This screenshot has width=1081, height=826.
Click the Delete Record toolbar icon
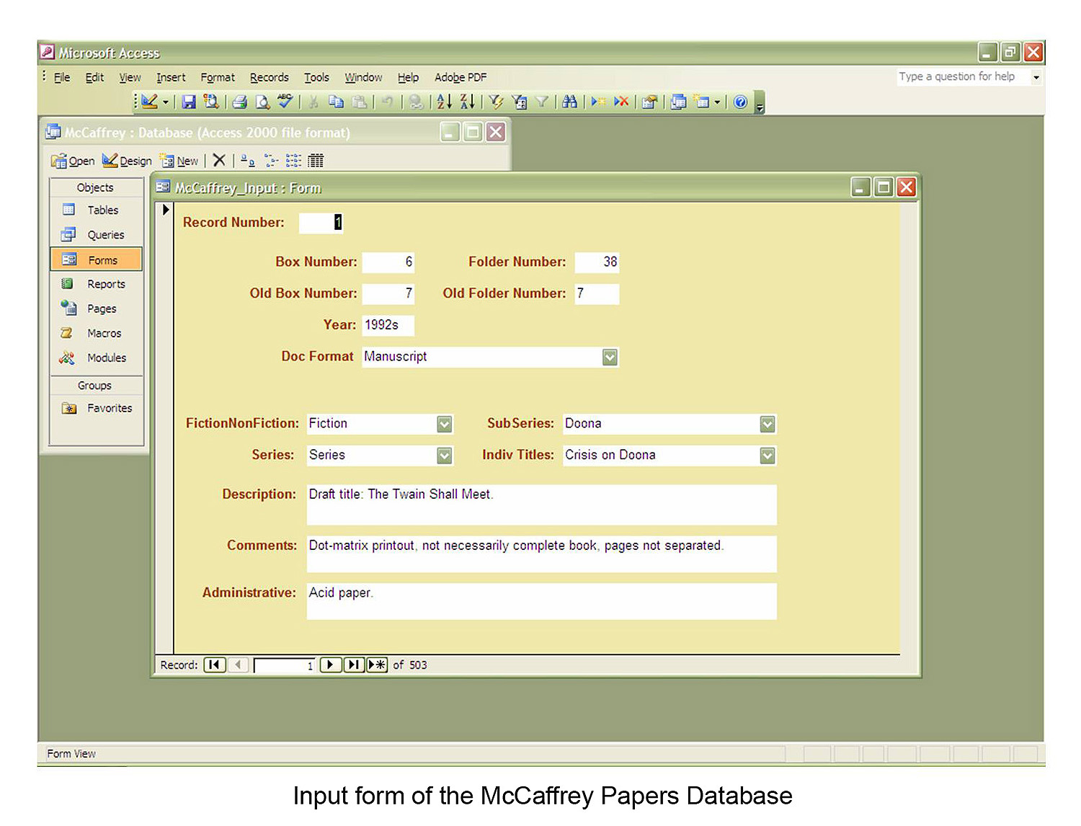pos(620,102)
